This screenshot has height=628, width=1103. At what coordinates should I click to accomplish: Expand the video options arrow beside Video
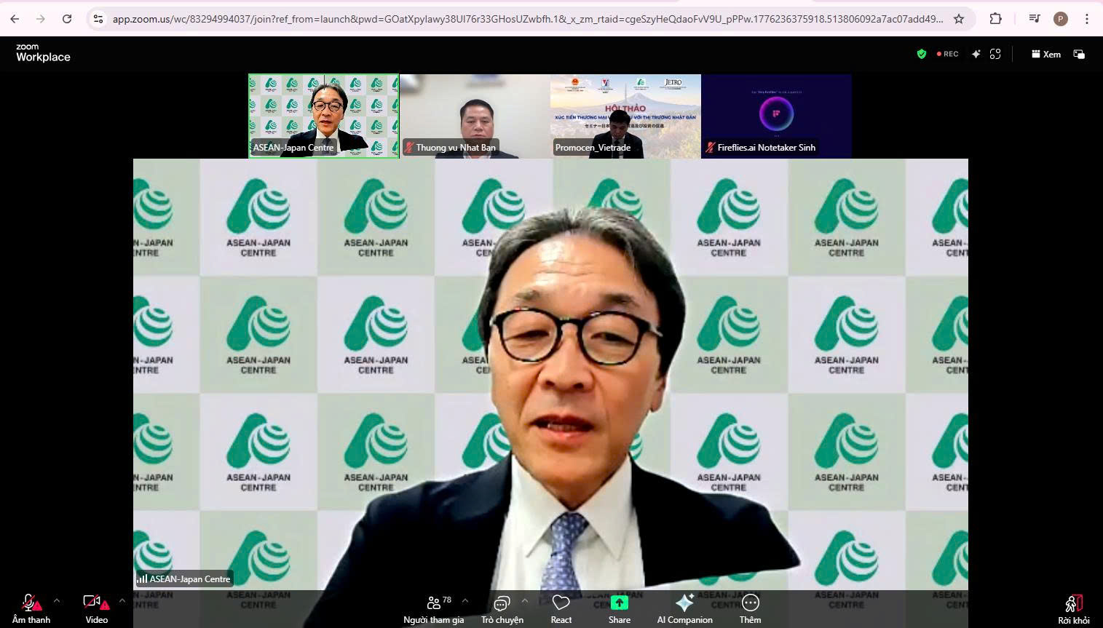122,601
